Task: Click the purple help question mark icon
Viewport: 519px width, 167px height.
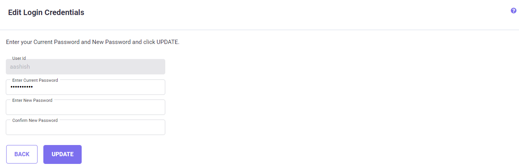Action: 514,11
